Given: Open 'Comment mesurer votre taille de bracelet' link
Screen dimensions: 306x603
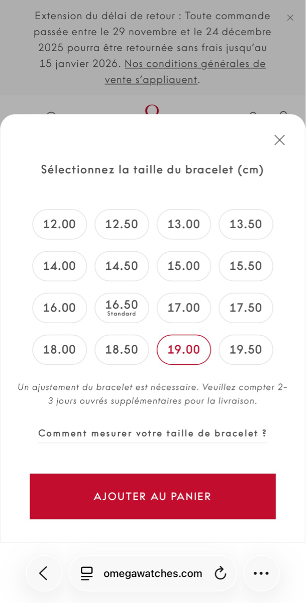Looking at the screenshot, I should click(x=152, y=433).
